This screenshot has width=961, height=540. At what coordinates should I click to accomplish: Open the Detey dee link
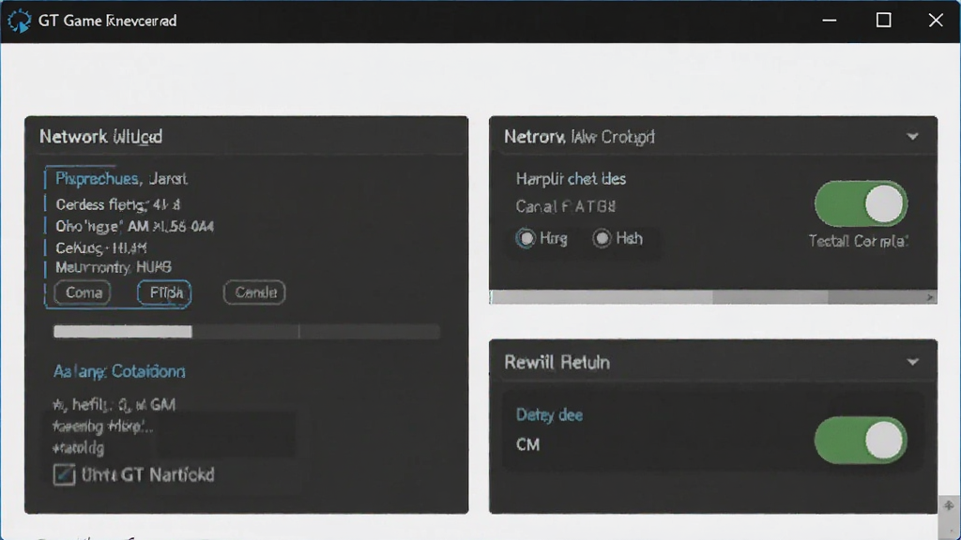click(x=549, y=415)
